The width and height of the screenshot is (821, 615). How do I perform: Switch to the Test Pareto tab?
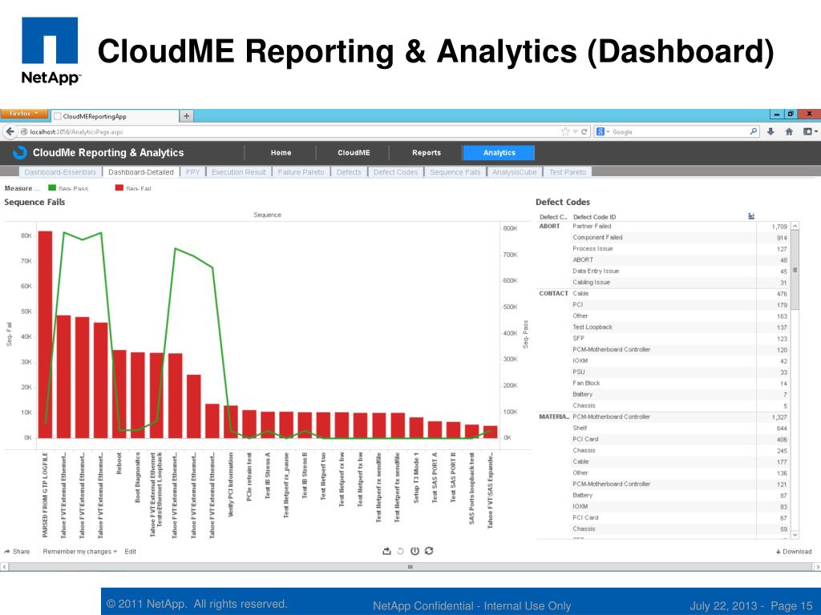pos(568,172)
